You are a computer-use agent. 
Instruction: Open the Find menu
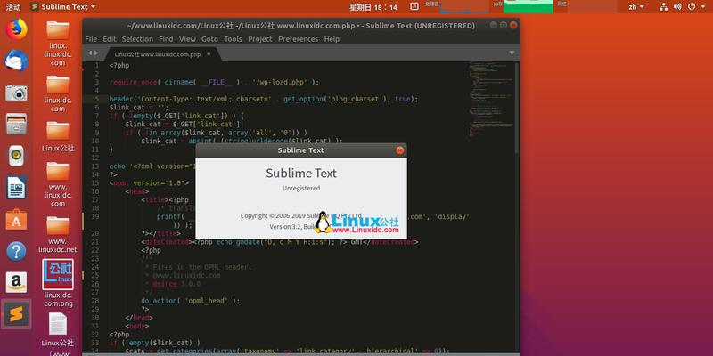point(166,39)
